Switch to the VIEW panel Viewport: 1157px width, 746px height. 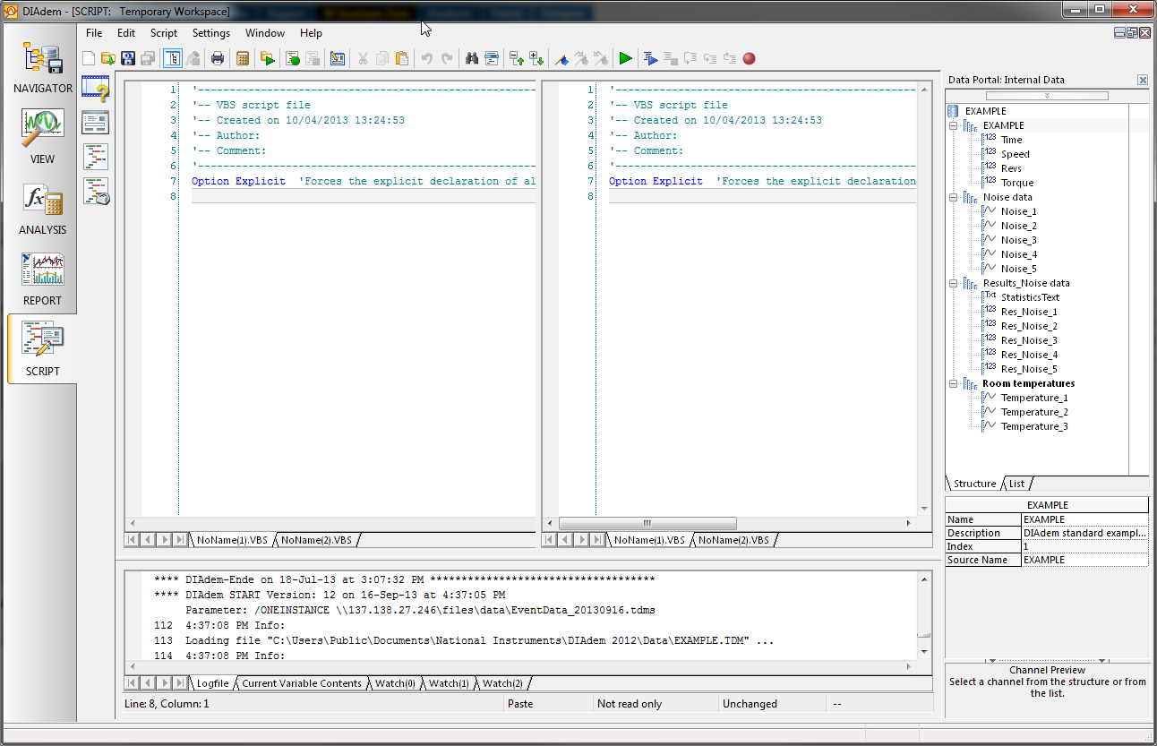[42, 139]
